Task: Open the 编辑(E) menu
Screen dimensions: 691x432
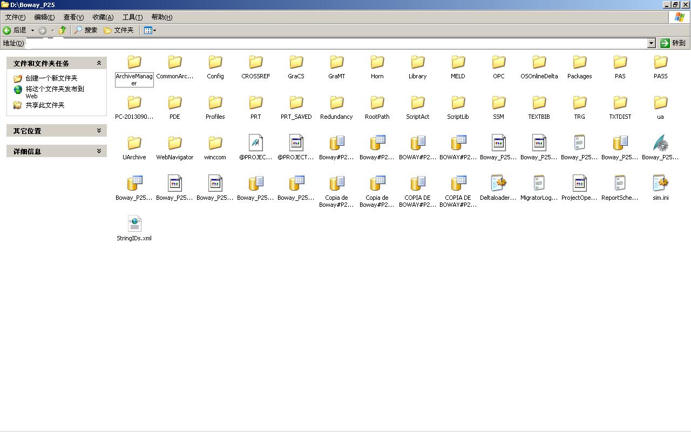Action: (44, 17)
